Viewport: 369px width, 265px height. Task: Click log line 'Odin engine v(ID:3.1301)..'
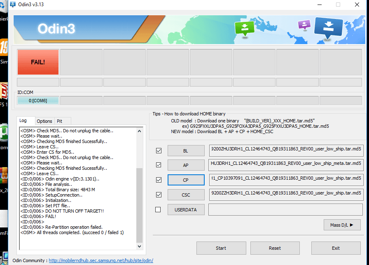coord(60,179)
